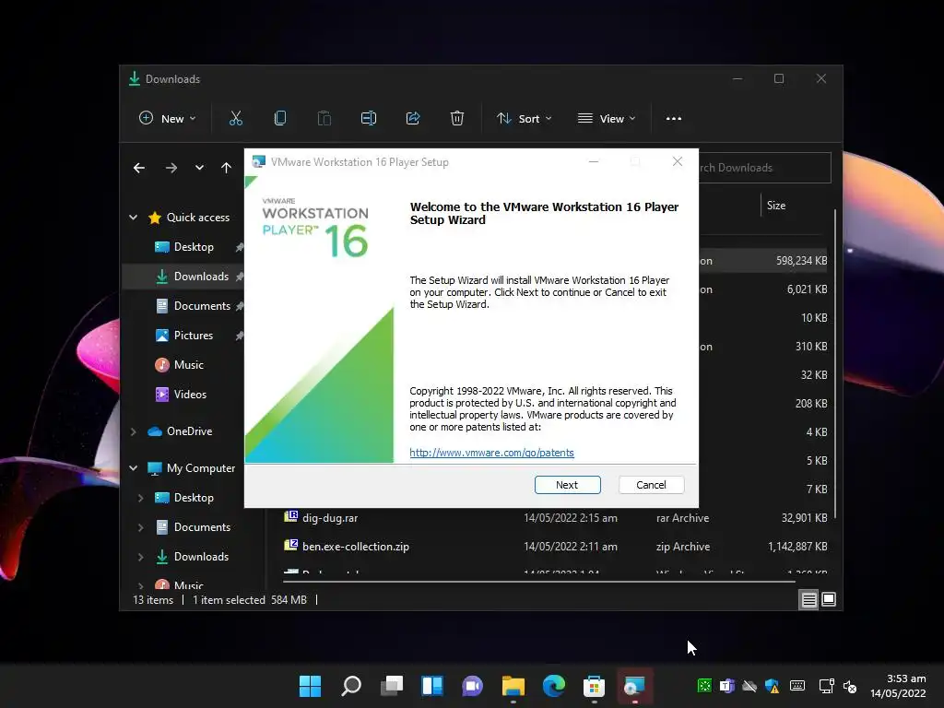This screenshot has height=708, width=944.
Task: Select the dig-dug.rar file
Action: click(x=329, y=518)
